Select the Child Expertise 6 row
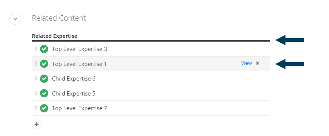Viewport: 329px width, 136px height. coord(151,79)
